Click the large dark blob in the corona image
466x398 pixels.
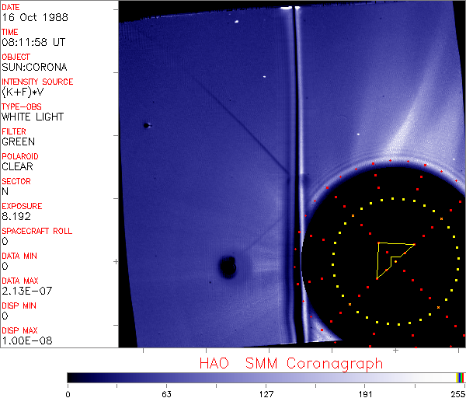point(228,267)
